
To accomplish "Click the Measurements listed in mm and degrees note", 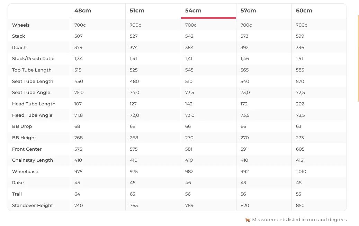I will (299, 220).
